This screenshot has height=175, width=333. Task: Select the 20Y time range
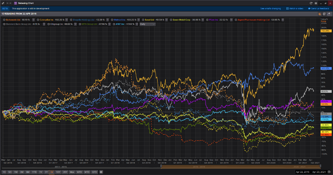tap(65, 172)
